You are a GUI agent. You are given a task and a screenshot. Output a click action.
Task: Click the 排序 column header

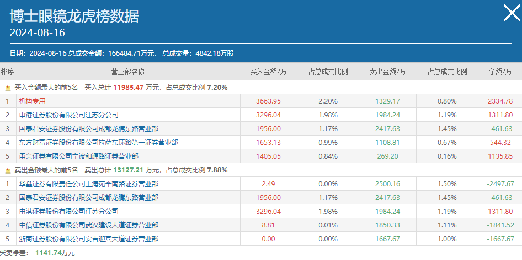coord(8,72)
